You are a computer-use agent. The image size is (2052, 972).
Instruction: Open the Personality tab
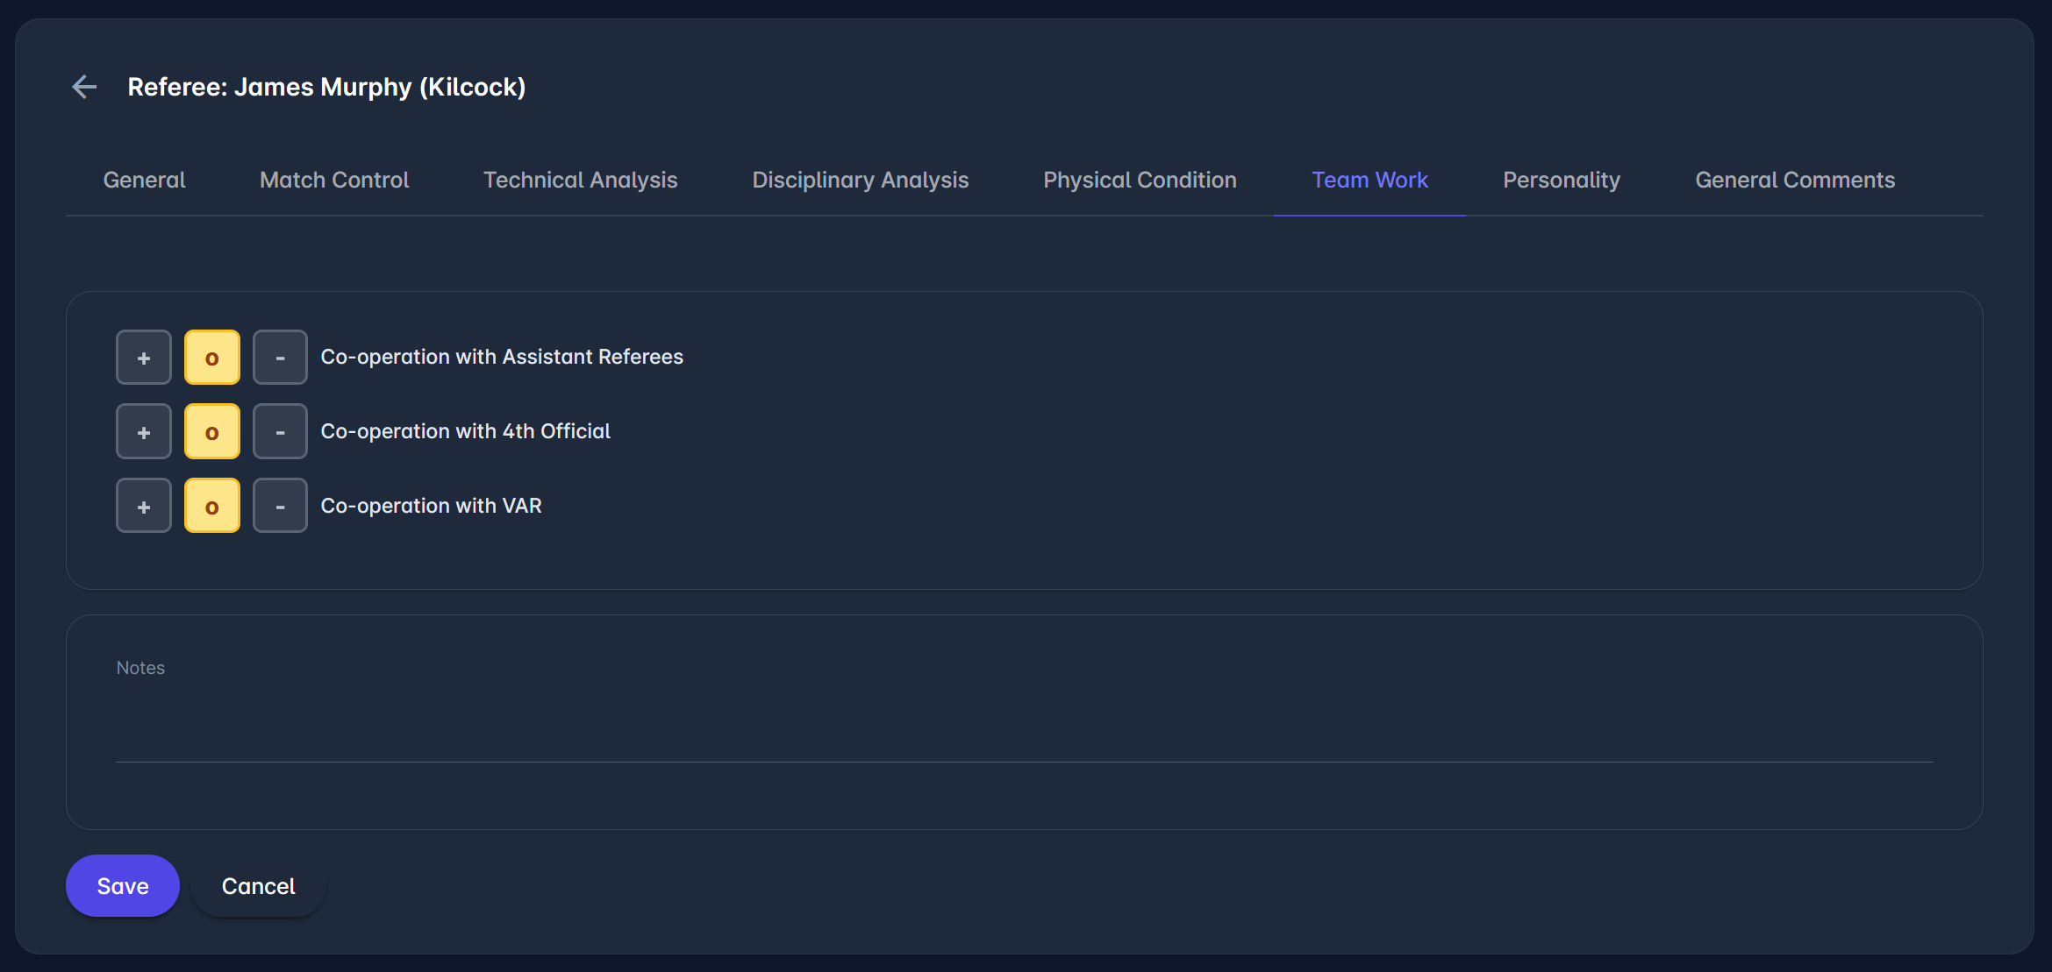pyautogui.click(x=1562, y=180)
